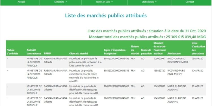Open the Statistiques dropdown menu

coord(149,2)
